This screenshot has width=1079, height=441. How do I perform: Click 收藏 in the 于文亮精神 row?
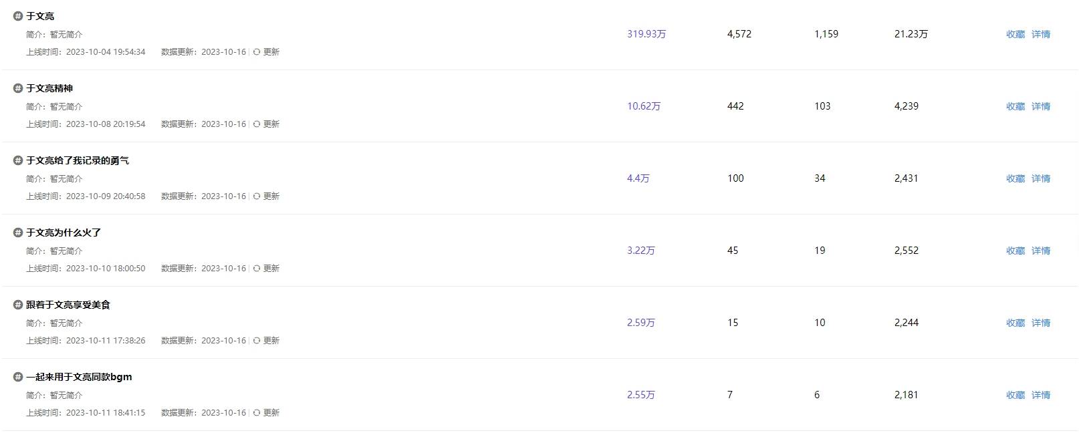[1015, 106]
